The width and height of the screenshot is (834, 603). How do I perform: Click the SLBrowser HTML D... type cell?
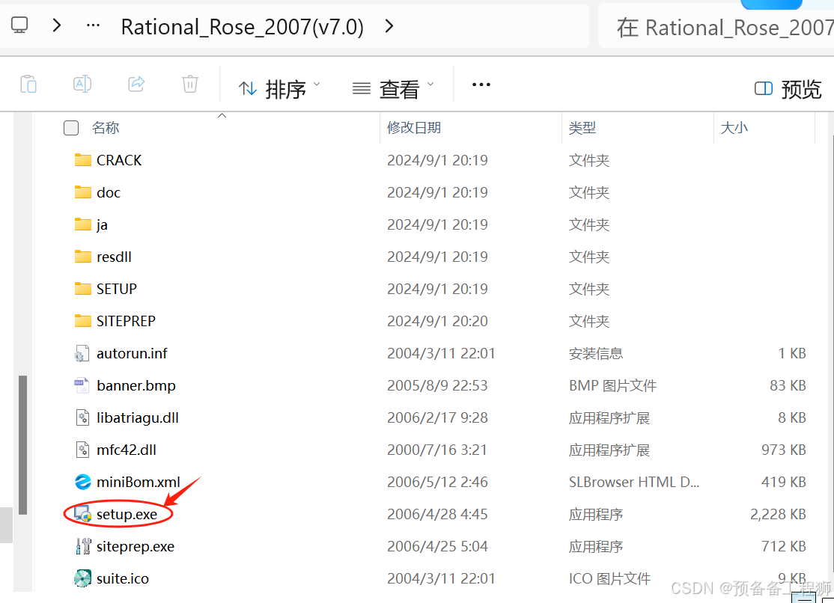point(634,482)
